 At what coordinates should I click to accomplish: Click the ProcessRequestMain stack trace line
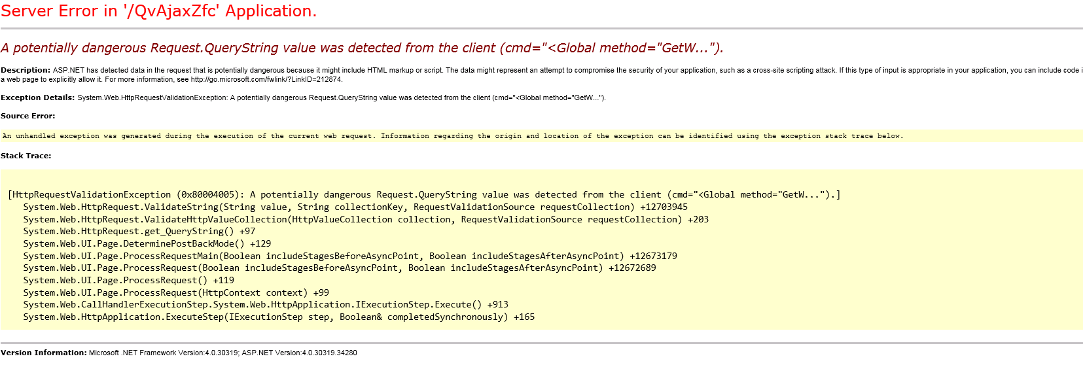[349, 256]
